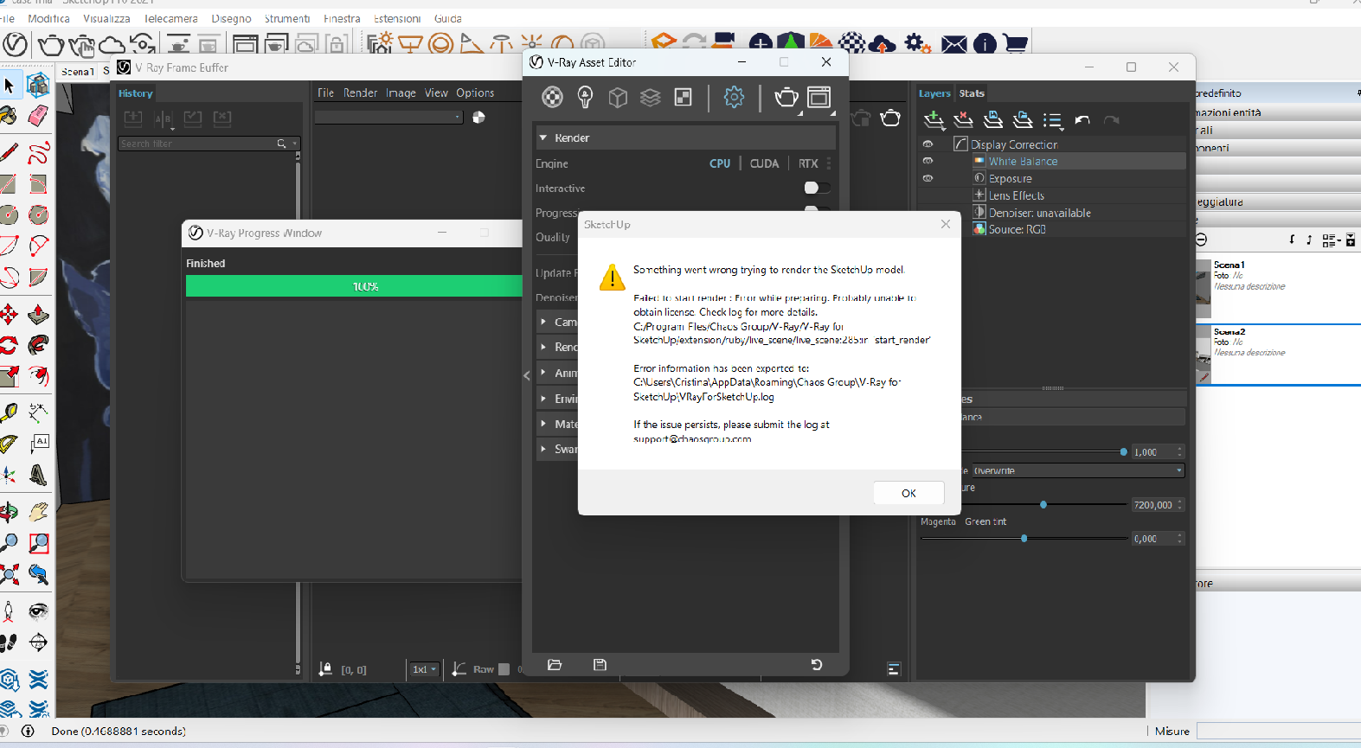Viewport: 1361px width, 748px height.
Task: Close the SketchUp error dialog
Action: click(x=946, y=224)
